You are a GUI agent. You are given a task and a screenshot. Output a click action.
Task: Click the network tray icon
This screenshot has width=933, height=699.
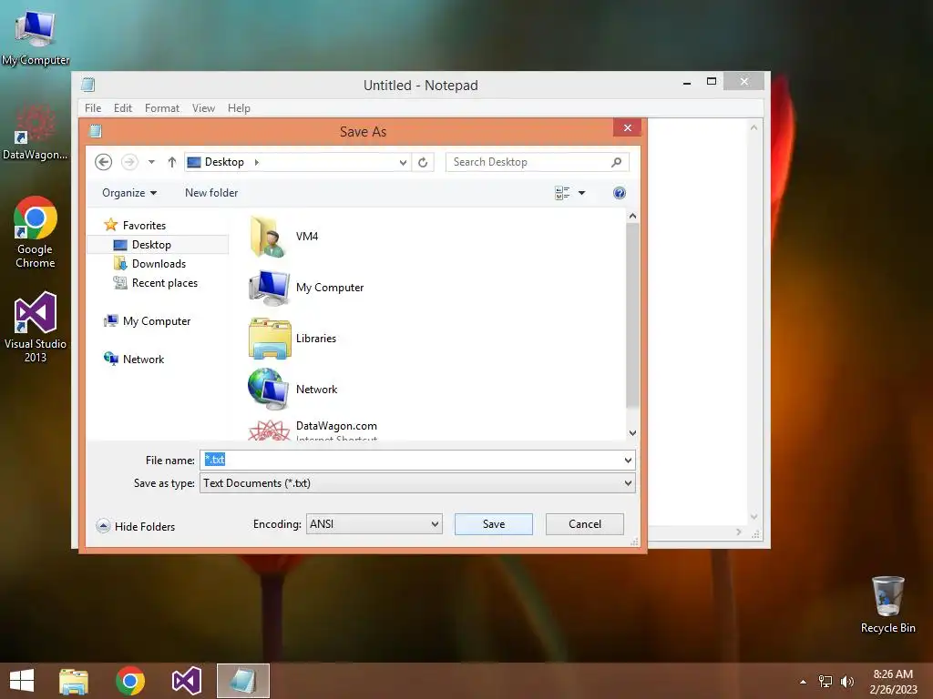[x=825, y=682]
